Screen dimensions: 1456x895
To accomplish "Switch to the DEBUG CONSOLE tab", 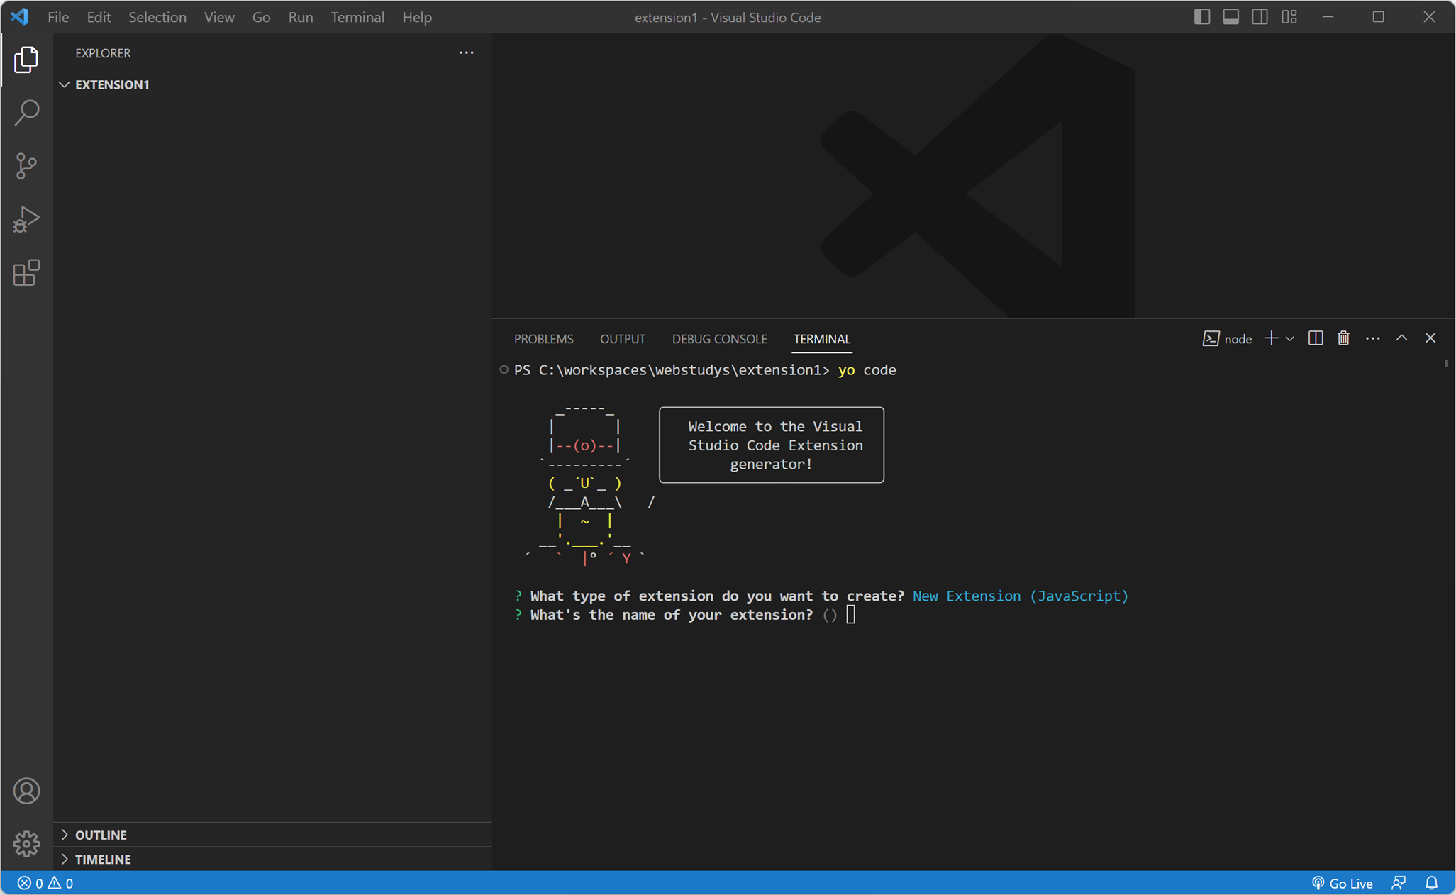I will (x=719, y=339).
